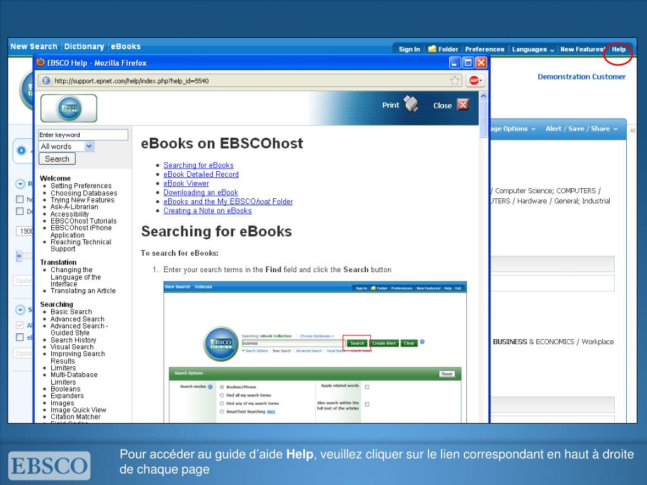Open the Adblock Plus ABP icon menu
This screenshot has width=647, height=485.
click(475, 80)
